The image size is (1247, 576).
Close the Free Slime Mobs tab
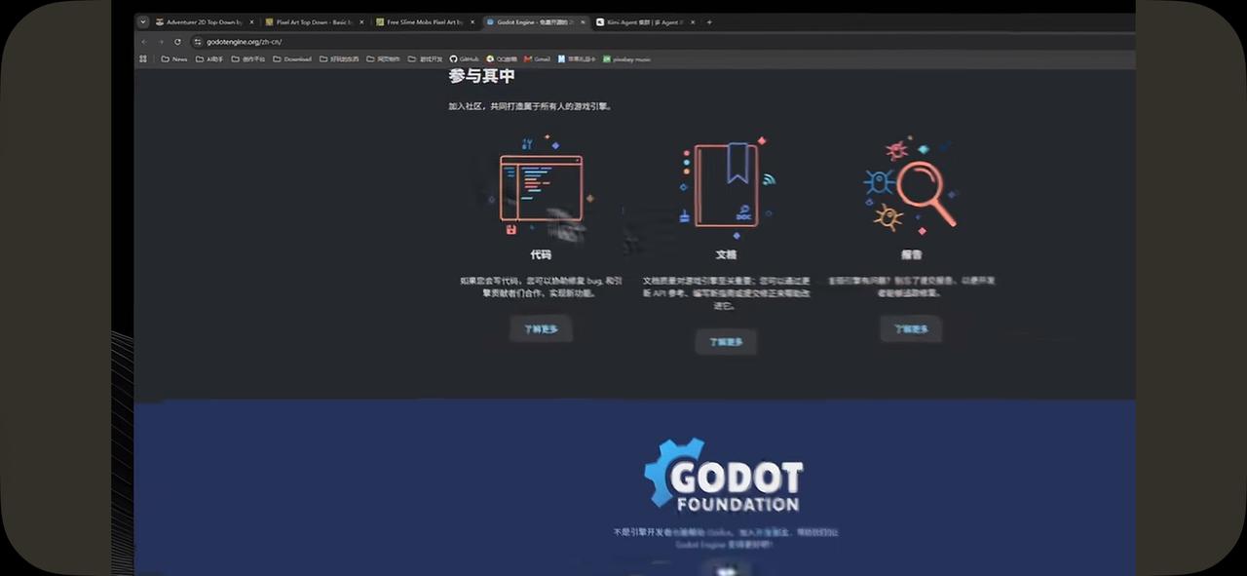coord(472,21)
